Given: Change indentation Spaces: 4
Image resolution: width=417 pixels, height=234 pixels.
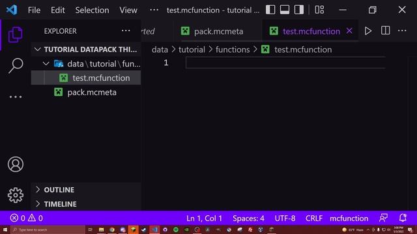Looking at the screenshot, I should coord(248,218).
